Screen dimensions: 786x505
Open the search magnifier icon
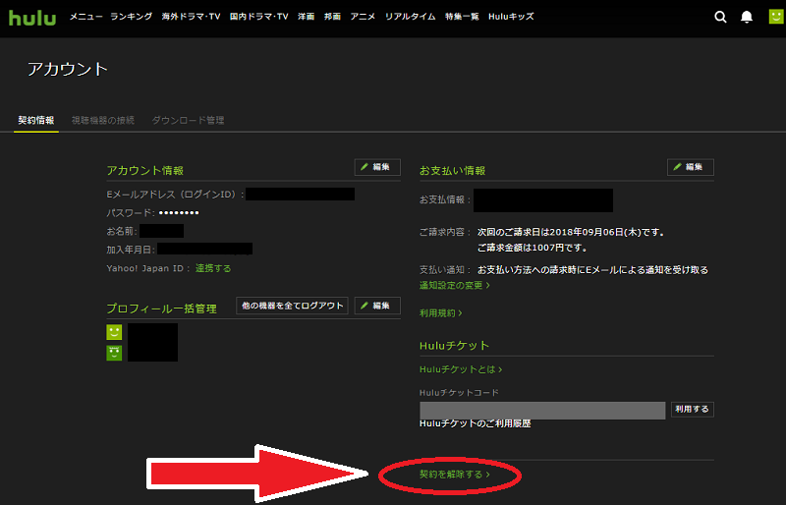click(x=720, y=17)
